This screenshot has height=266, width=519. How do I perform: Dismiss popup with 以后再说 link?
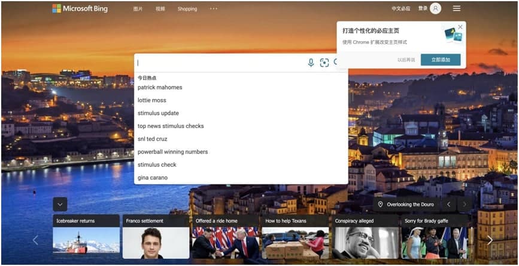[x=406, y=60]
